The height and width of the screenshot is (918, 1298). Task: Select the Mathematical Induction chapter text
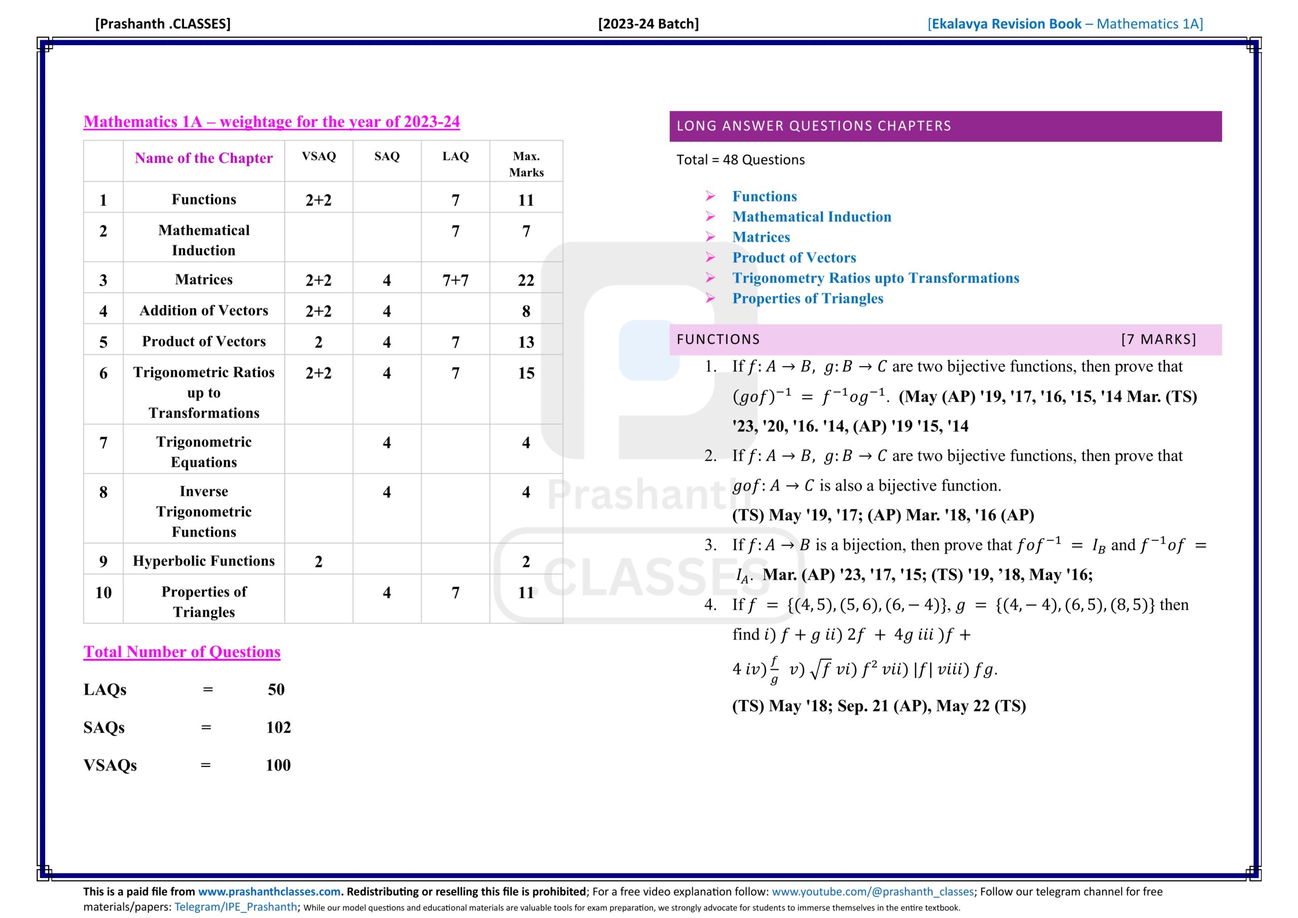(811, 216)
